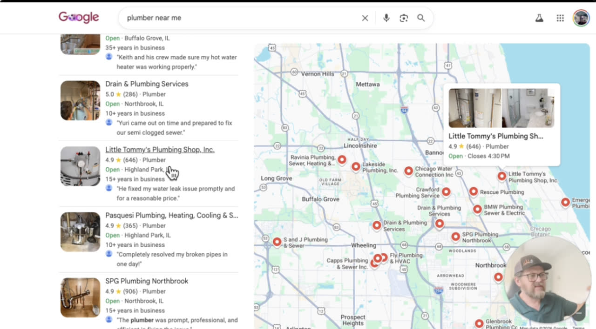Click '35+ years in business' in the top listing

coord(135,47)
